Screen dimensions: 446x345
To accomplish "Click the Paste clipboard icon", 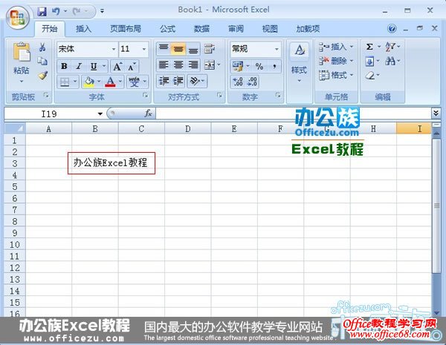I will [22, 52].
